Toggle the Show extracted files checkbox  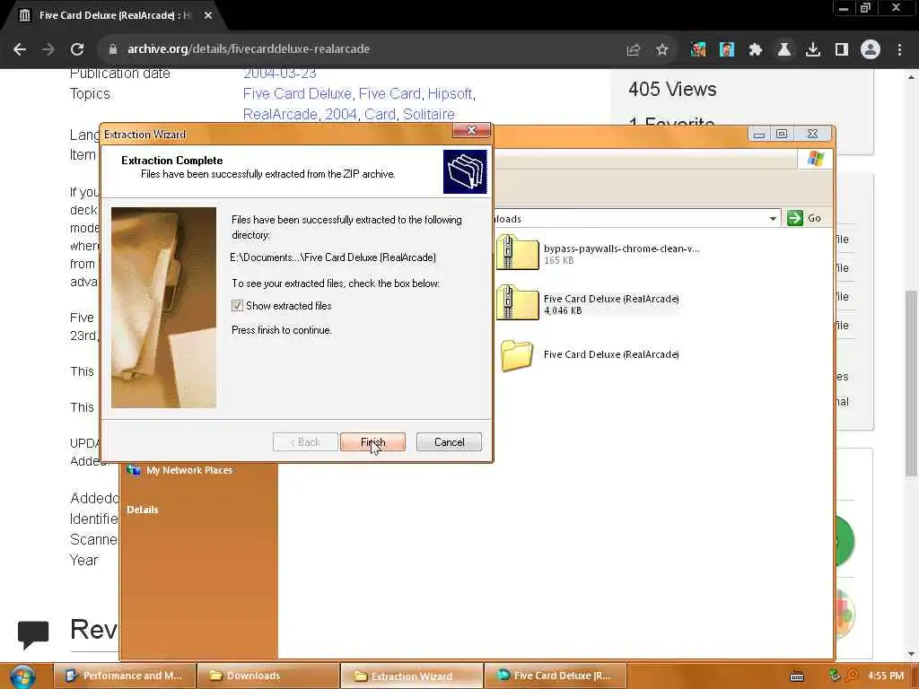(237, 306)
